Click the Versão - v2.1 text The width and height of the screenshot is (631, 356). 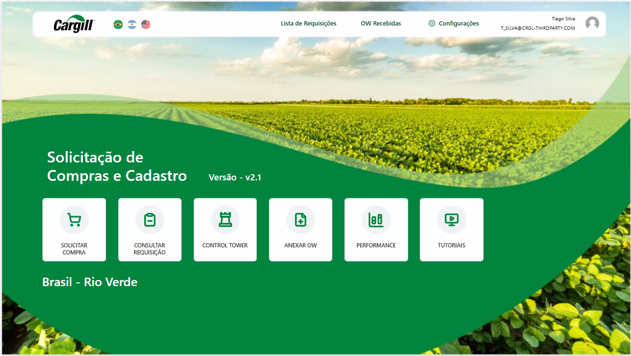click(x=235, y=178)
